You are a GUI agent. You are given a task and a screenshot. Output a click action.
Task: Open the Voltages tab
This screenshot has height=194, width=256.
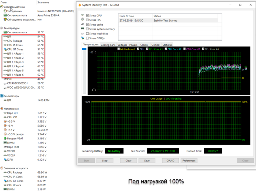pyautogui.click(x=122, y=45)
